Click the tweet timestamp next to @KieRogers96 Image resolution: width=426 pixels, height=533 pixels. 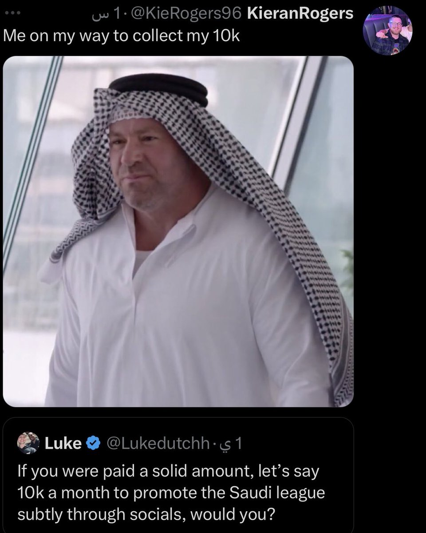point(106,14)
